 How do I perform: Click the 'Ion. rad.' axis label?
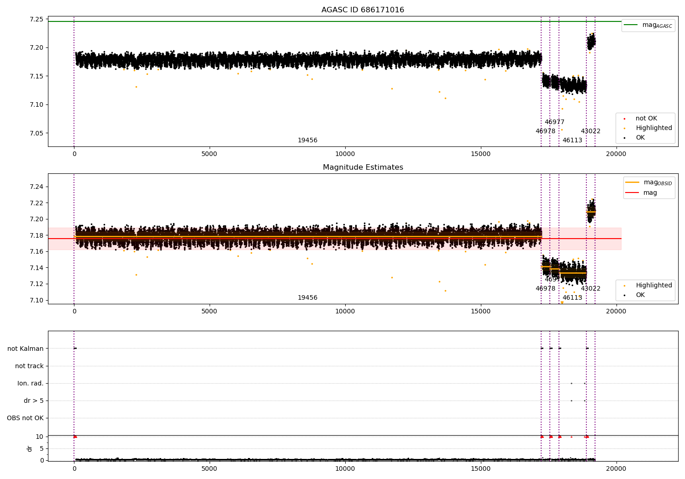[x=31, y=383]
